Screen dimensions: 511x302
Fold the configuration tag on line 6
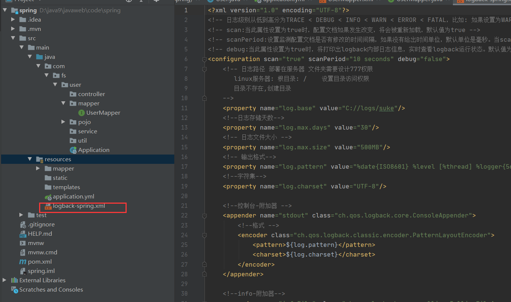(204, 59)
